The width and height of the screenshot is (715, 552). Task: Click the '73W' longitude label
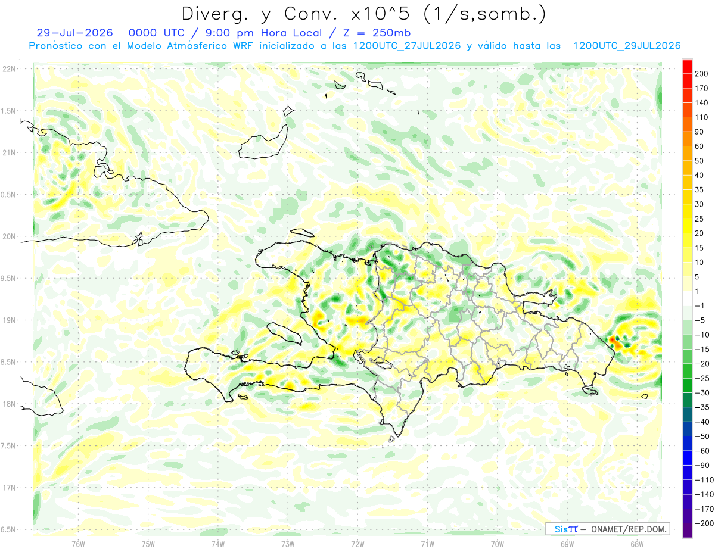point(288,544)
